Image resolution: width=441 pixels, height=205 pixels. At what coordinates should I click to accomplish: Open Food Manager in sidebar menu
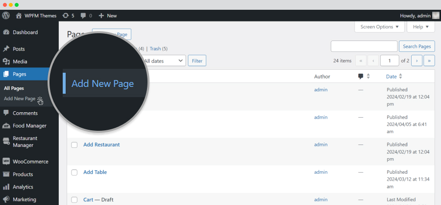pyautogui.click(x=29, y=126)
